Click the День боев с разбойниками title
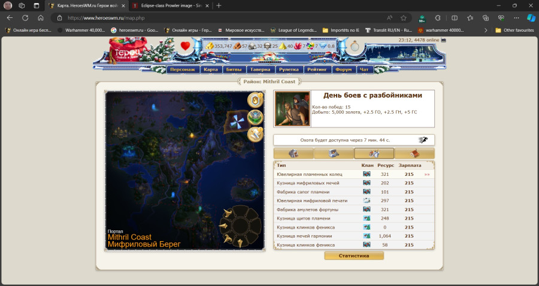 (x=373, y=96)
